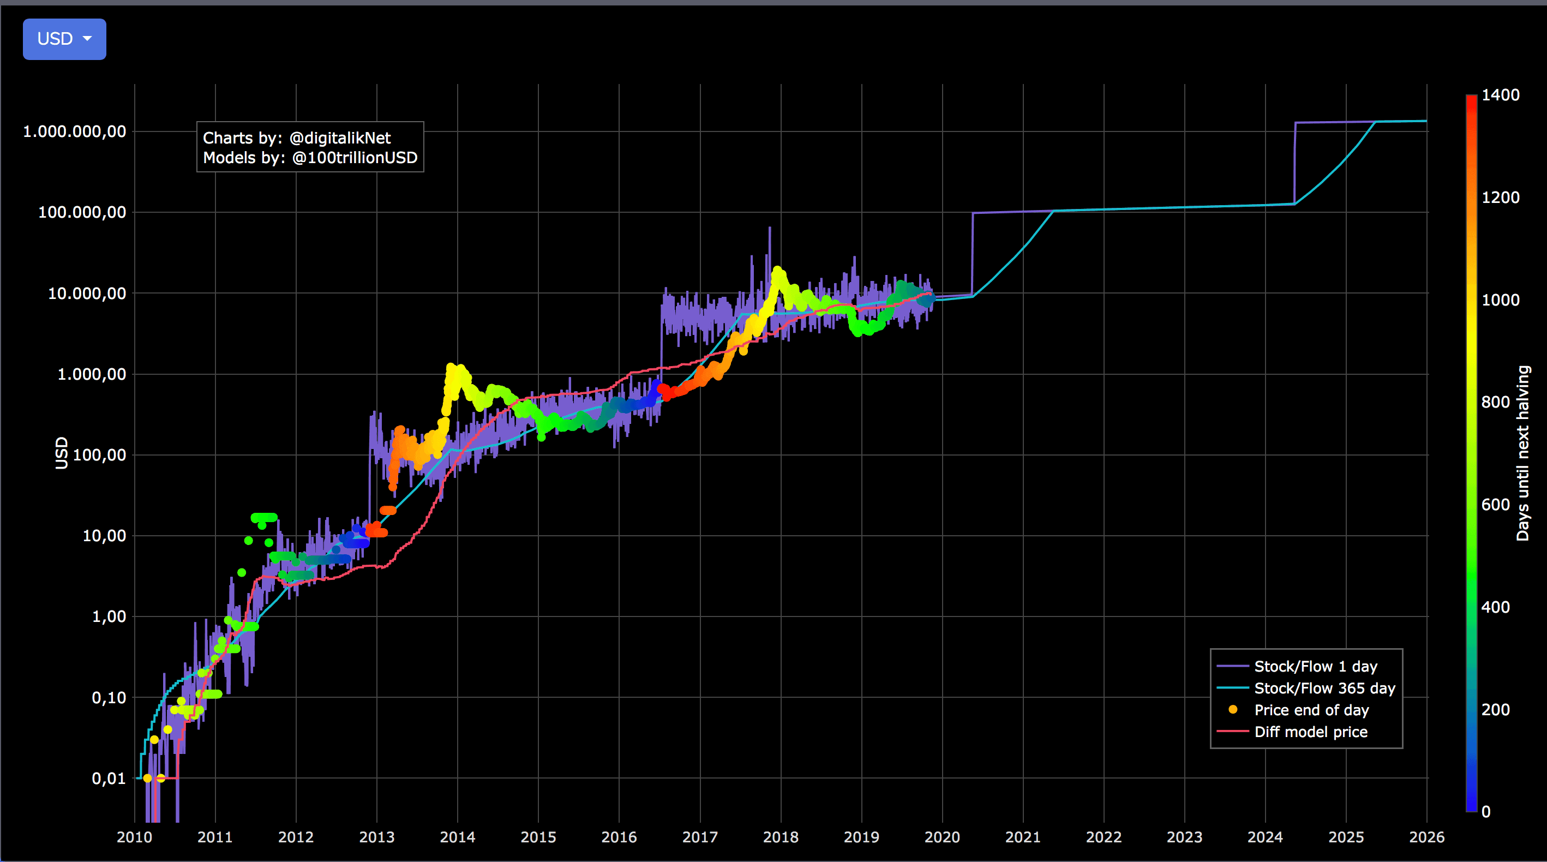Click the 0 colorbar tick label
The image size is (1547, 862).
click(1486, 812)
